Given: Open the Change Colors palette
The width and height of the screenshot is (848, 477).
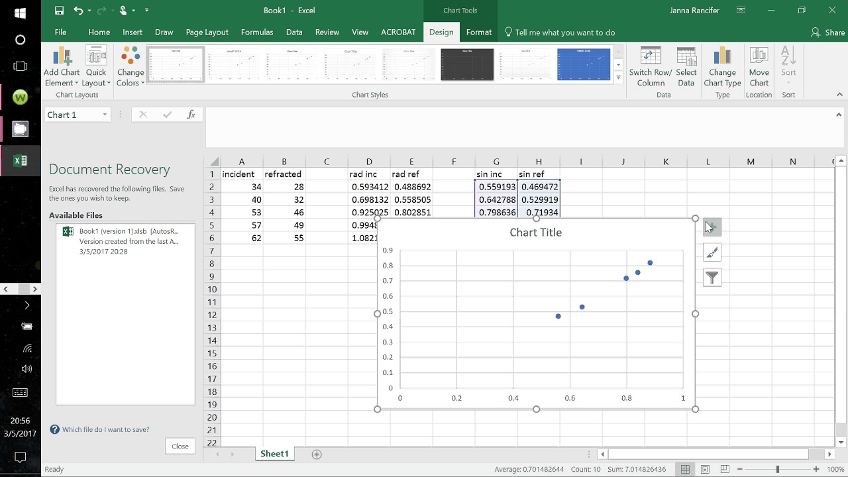Looking at the screenshot, I should pyautogui.click(x=131, y=67).
